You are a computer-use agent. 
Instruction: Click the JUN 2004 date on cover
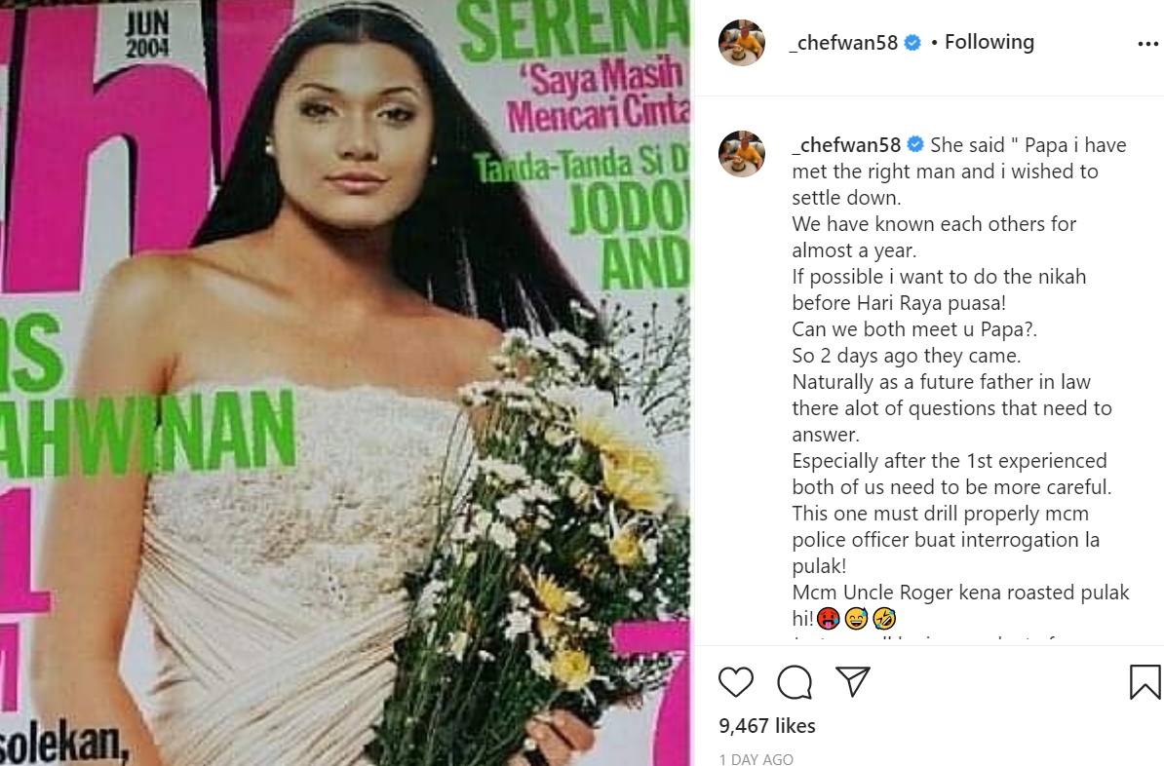pyautogui.click(x=147, y=34)
